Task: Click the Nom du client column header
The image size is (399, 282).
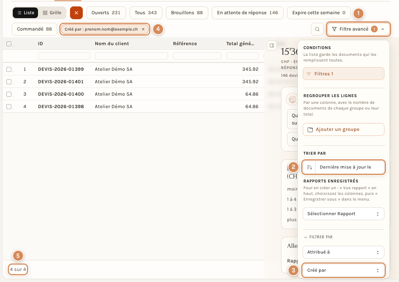Action: (112, 44)
